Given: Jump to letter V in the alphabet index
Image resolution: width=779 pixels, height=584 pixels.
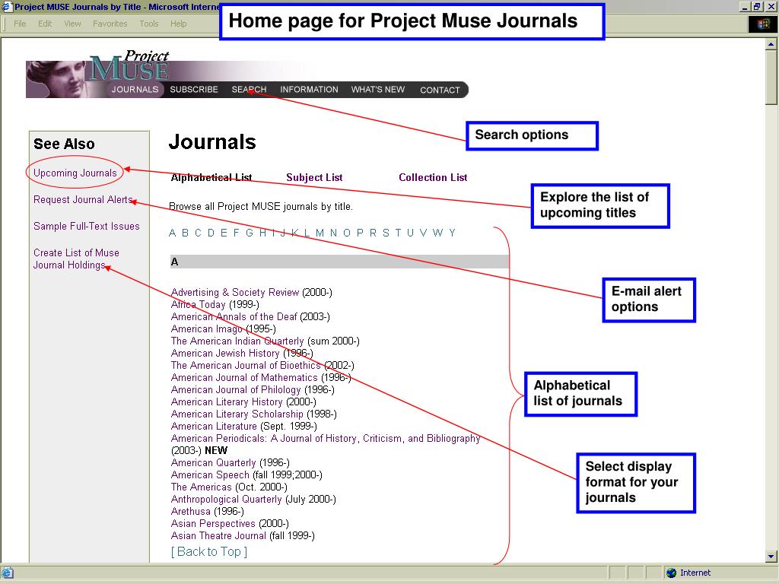Looking at the screenshot, I should [423, 233].
